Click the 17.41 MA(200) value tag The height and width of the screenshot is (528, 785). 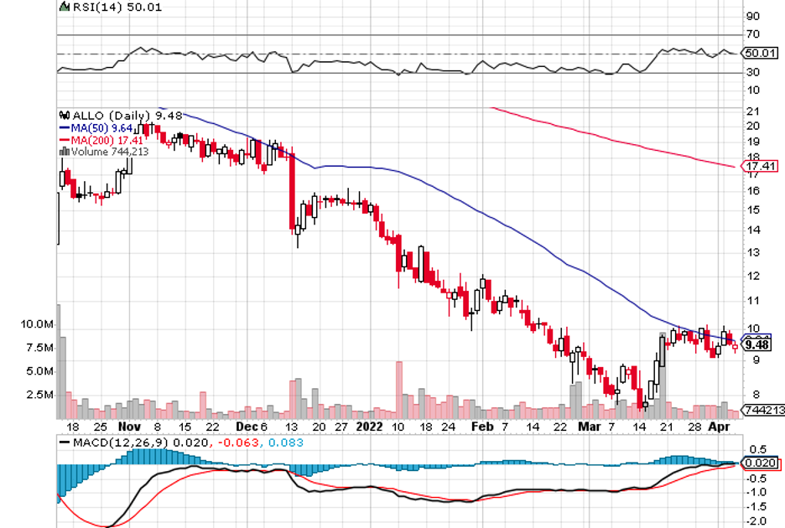(756, 167)
